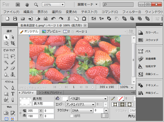Screen dimensions: 164x122
Task: Open the 展開モード workspace dropdown
Action: click(87, 5)
